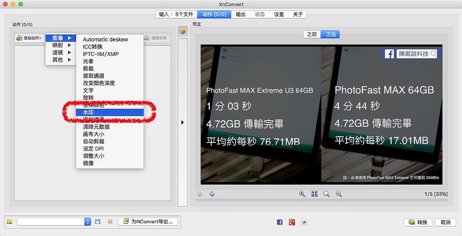
Task: Select 光晕 from the menu
Action: point(110,61)
